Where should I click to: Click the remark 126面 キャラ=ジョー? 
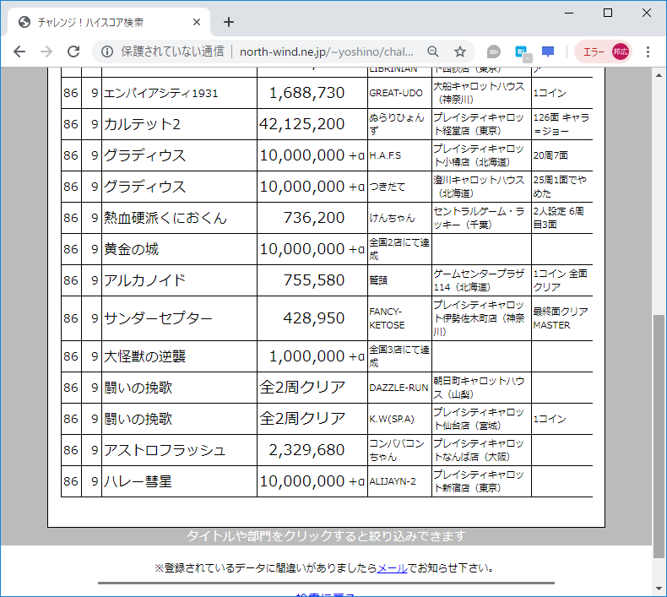pos(561,124)
